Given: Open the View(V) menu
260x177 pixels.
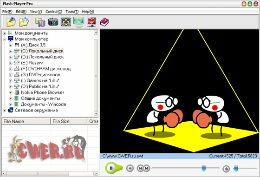Looking at the screenshot, I should pyautogui.click(x=36, y=12).
